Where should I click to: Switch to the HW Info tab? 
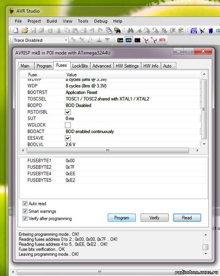coord(151,66)
